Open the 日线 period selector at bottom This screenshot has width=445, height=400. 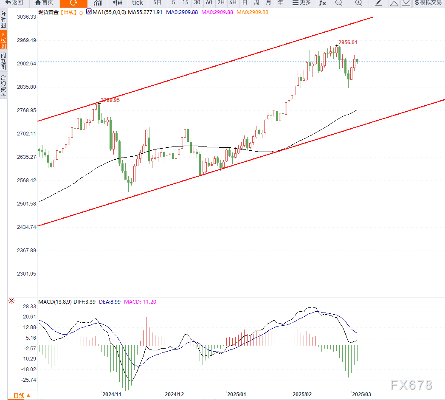coord(22,395)
